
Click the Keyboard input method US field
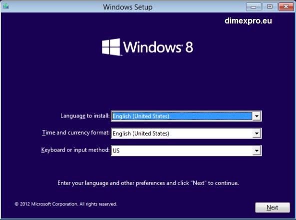pos(186,151)
